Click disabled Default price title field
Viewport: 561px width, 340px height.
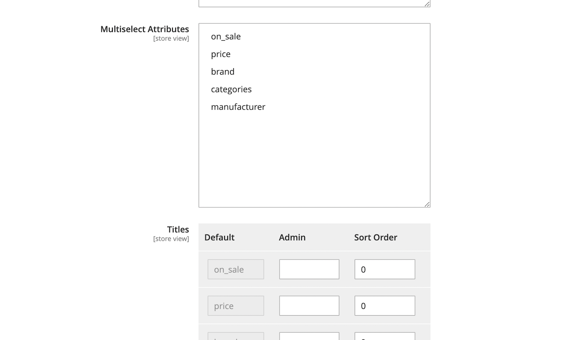tap(236, 306)
